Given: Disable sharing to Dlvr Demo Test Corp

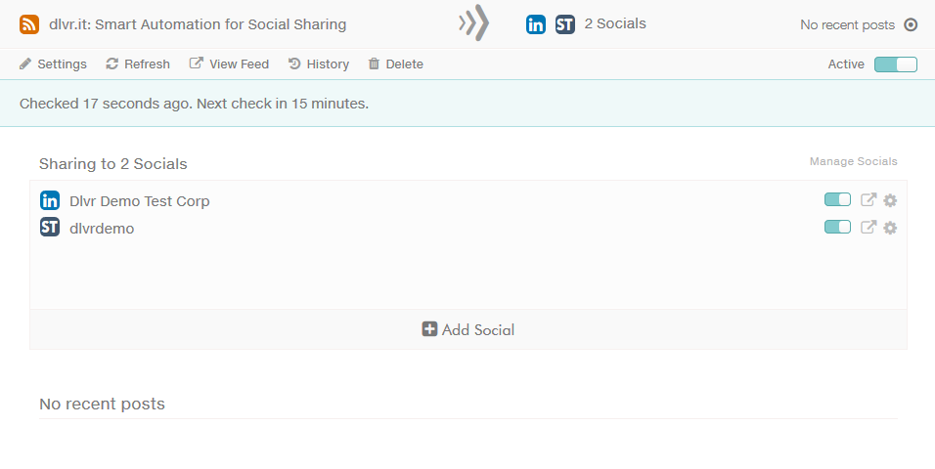Looking at the screenshot, I should click(x=837, y=199).
